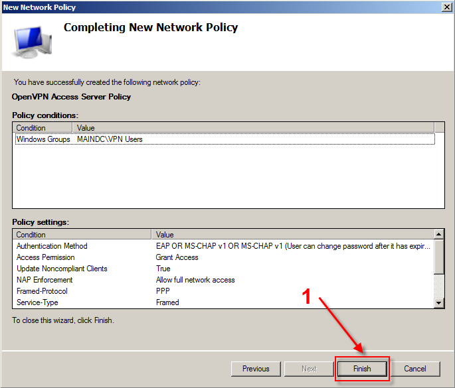The width and height of the screenshot is (455, 388).
Task: Select the NAP Enforcement row
Action: tap(223, 280)
